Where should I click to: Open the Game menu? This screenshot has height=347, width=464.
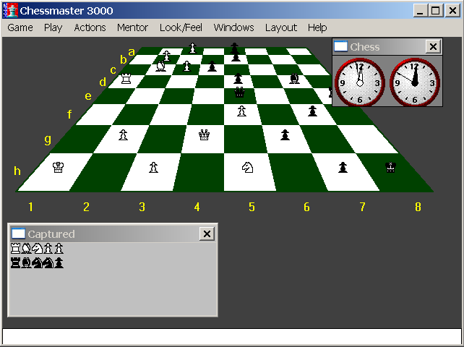point(20,27)
